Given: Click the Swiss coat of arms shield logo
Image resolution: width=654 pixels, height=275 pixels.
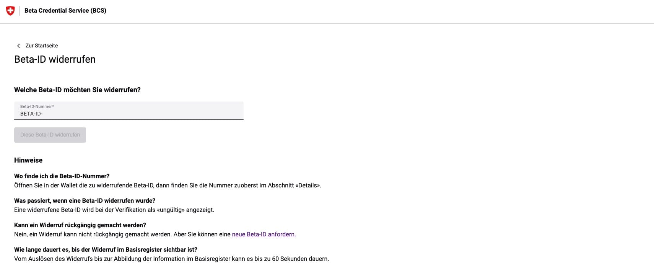Looking at the screenshot, I should pyautogui.click(x=10, y=11).
